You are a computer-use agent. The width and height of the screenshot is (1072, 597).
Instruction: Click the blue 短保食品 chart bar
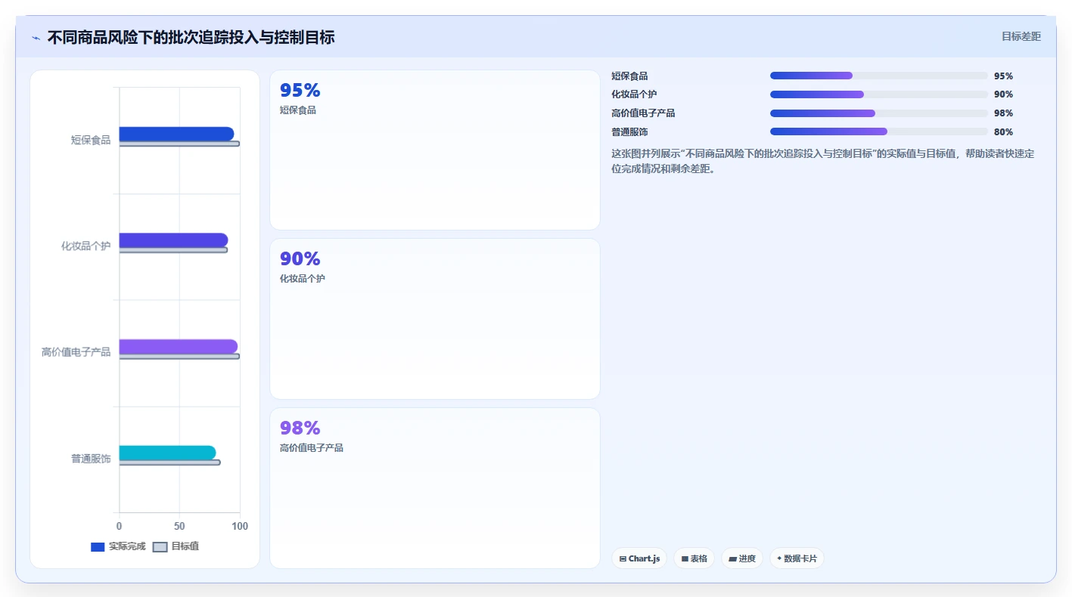click(176, 134)
